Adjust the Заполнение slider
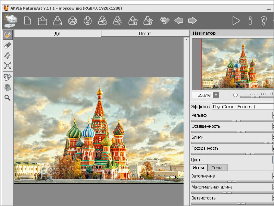 click(232, 182)
